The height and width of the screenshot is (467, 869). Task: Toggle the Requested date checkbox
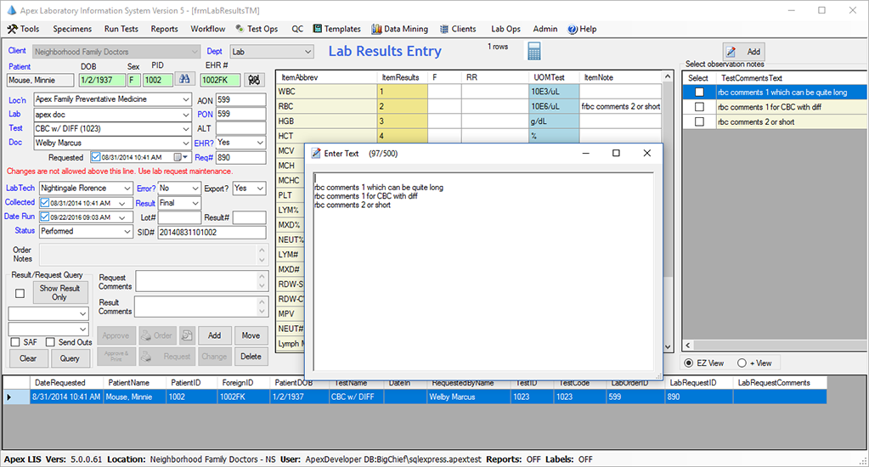point(96,157)
